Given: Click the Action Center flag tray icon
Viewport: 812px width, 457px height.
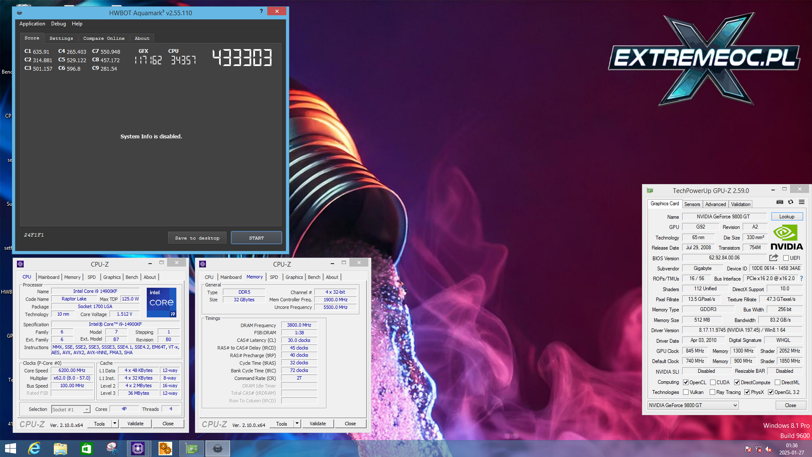Looking at the screenshot, I should pyautogui.click(x=748, y=449).
